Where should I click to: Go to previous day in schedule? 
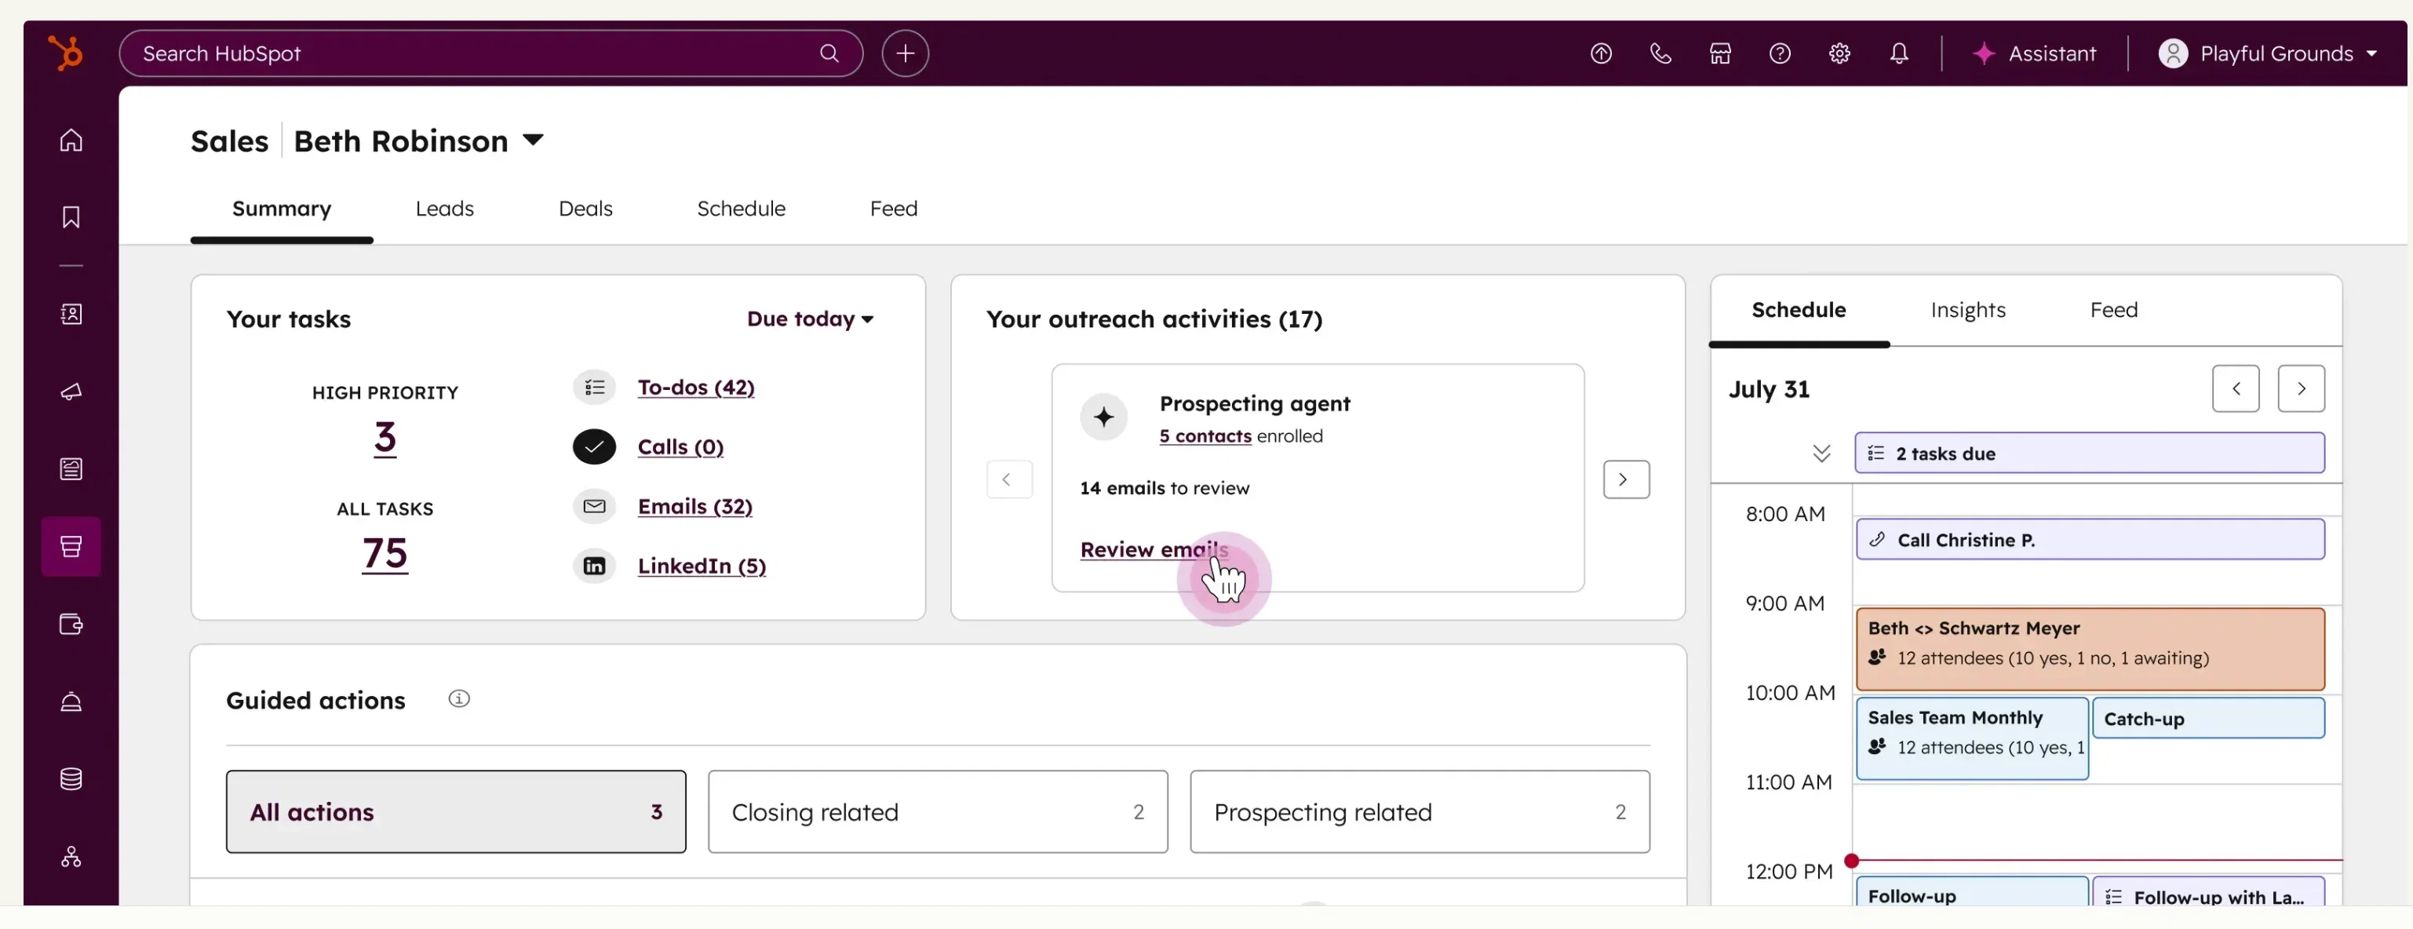pos(2236,388)
